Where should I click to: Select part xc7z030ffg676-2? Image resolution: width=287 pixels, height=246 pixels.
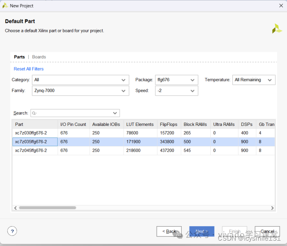pyautogui.click(x=31, y=133)
